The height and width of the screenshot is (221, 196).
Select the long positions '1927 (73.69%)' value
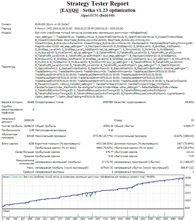click(x=186, y=144)
